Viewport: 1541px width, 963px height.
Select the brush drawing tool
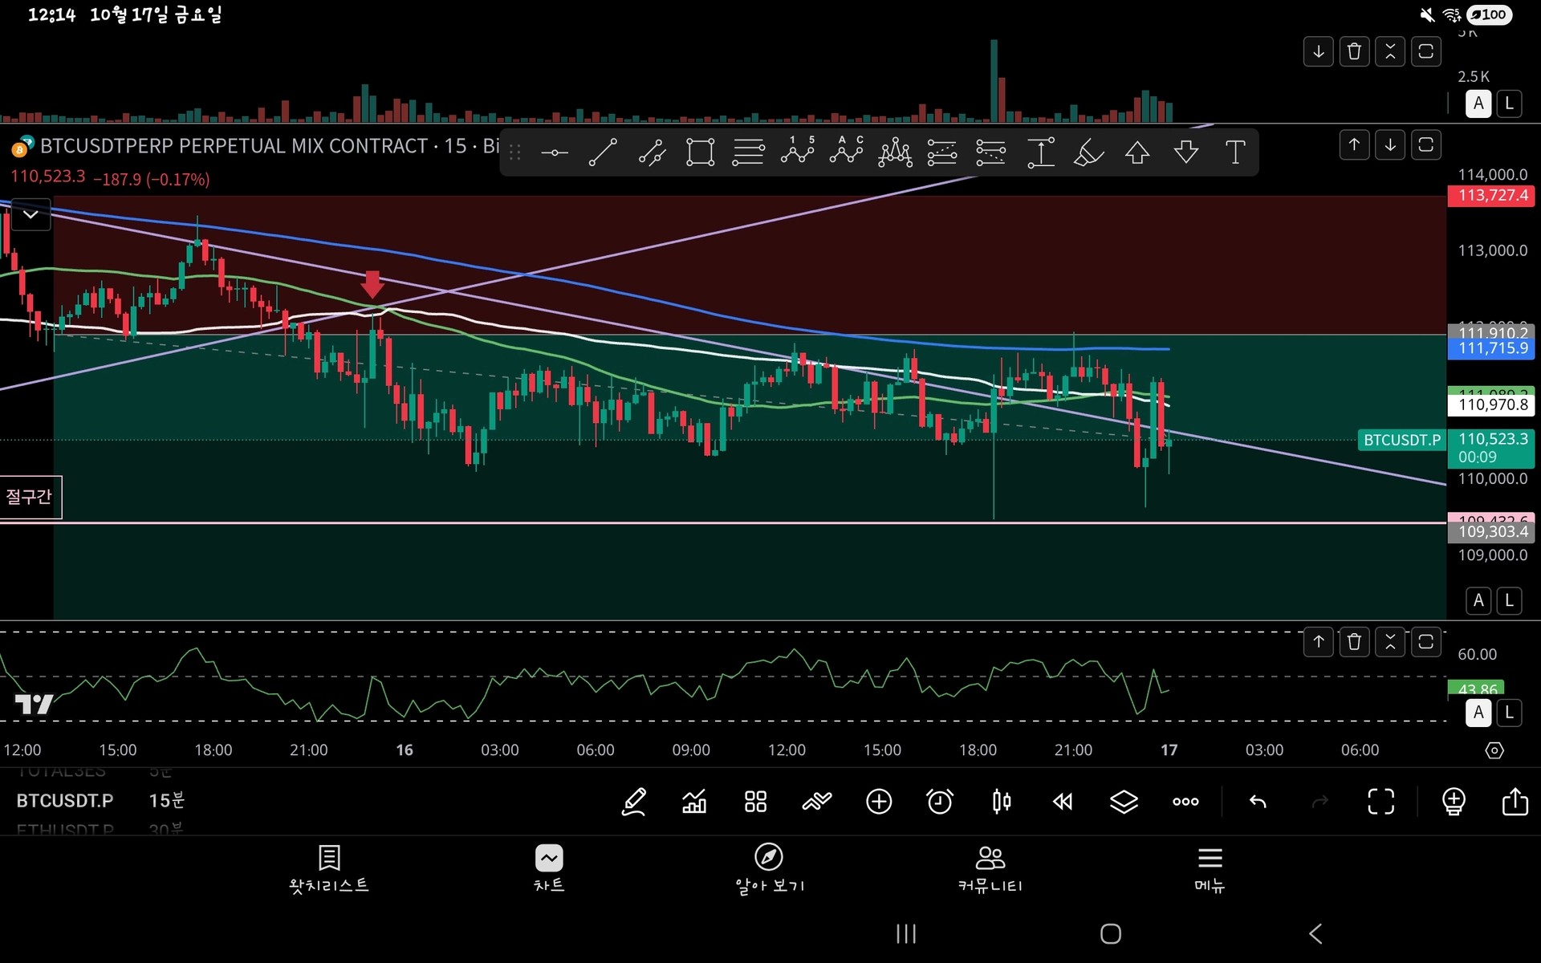(1088, 152)
